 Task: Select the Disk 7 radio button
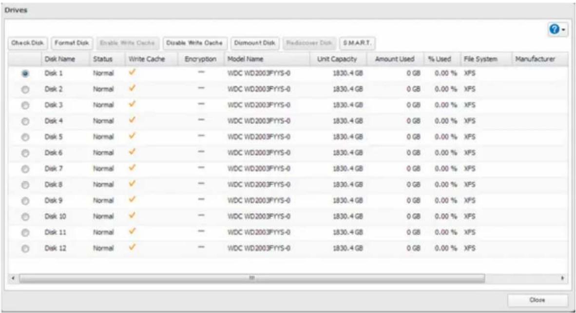[x=25, y=169]
